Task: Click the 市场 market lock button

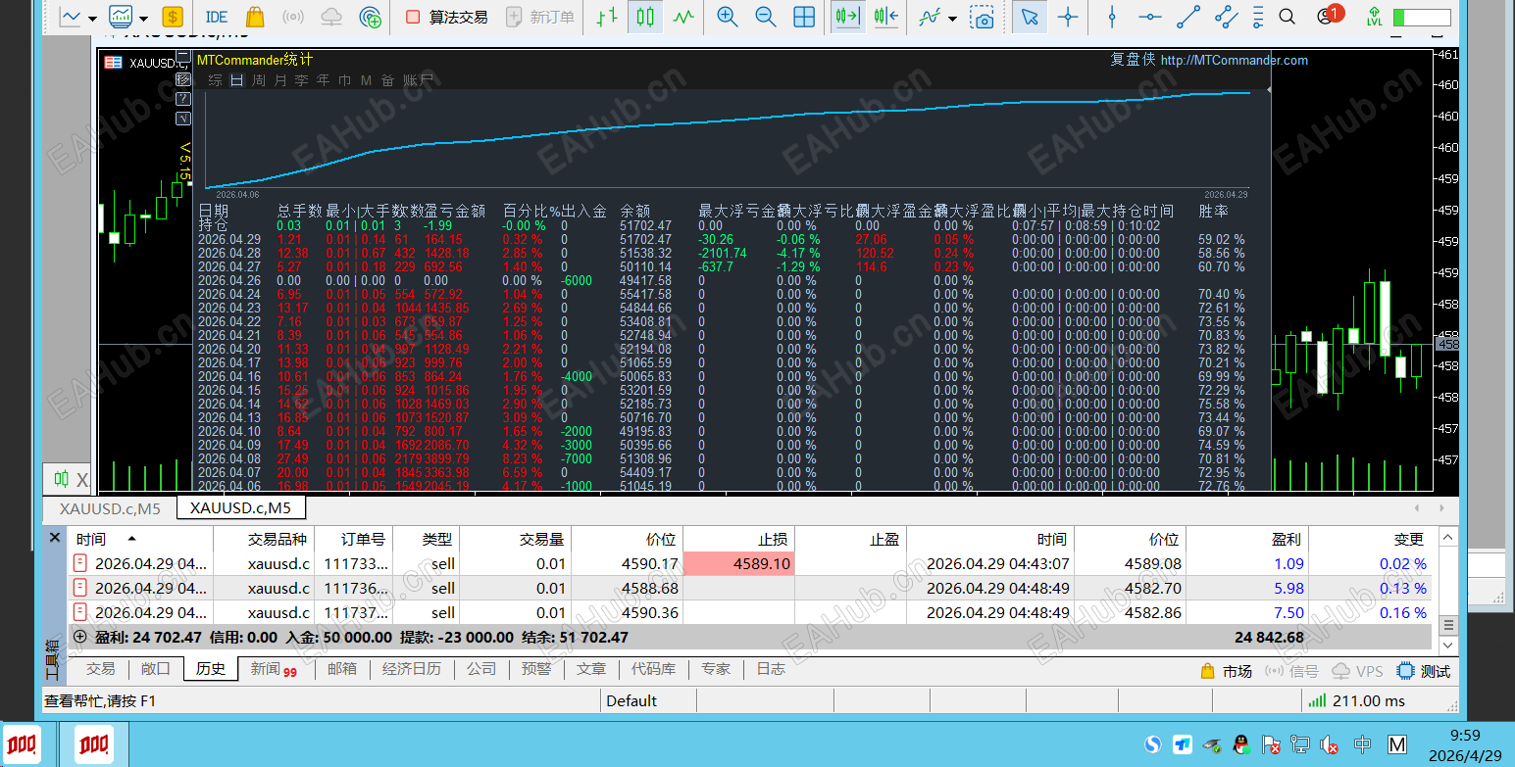Action: tap(1226, 671)
